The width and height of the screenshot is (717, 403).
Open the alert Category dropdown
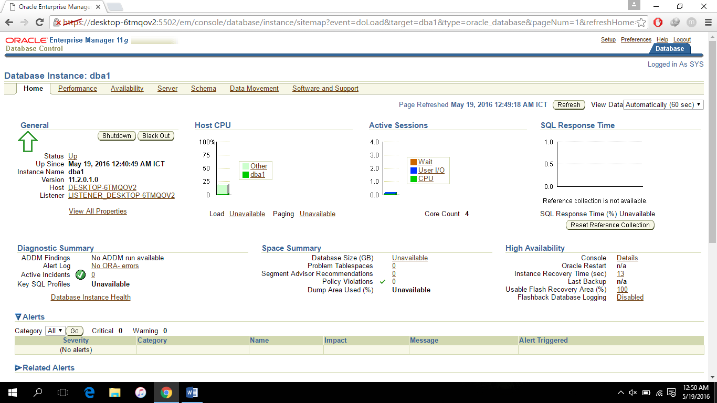coord(55,331)
